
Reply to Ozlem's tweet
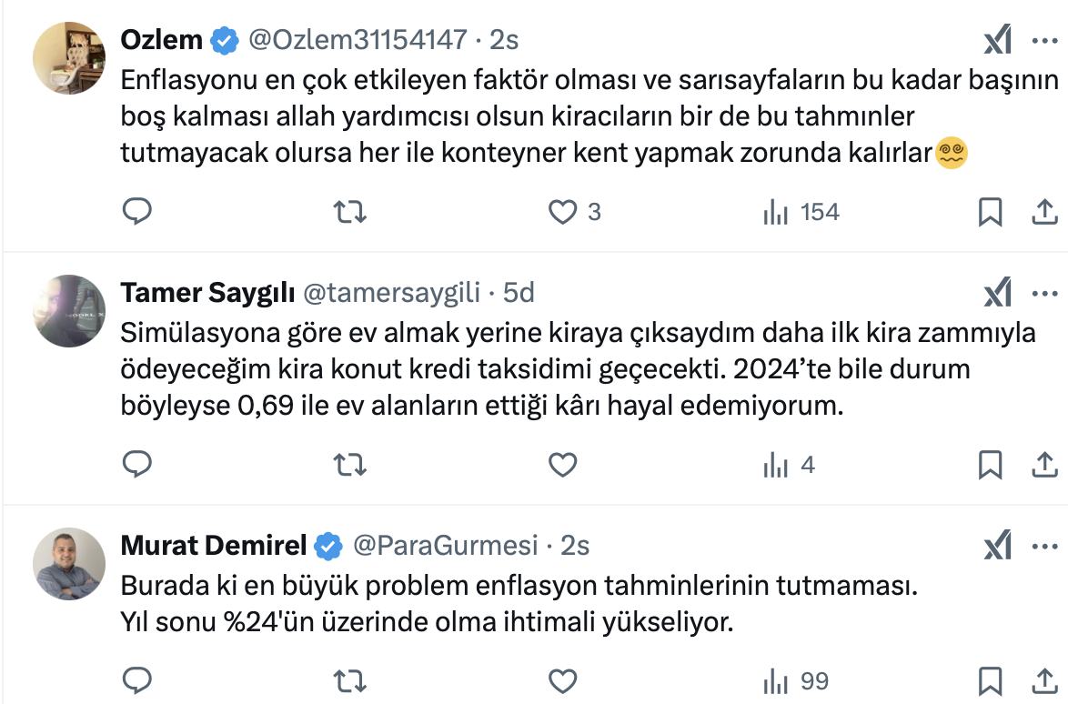click(x=136, y=212)
